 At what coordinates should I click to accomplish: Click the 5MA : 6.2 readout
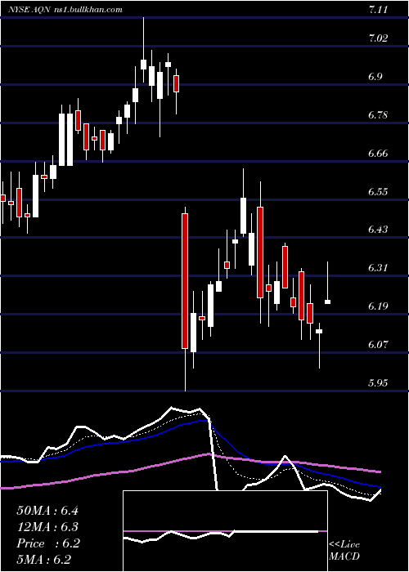point(43,560)
